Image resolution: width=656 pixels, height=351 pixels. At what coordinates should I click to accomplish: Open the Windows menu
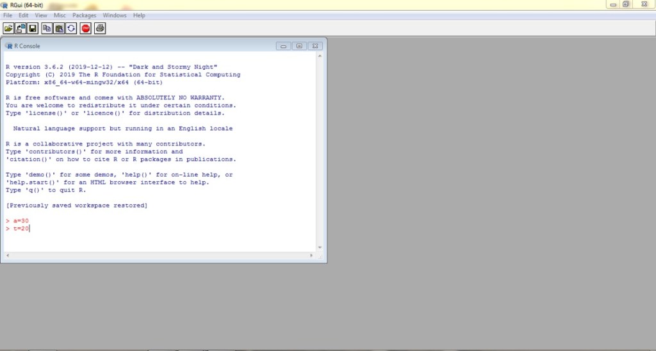click(x=115, y=15)
